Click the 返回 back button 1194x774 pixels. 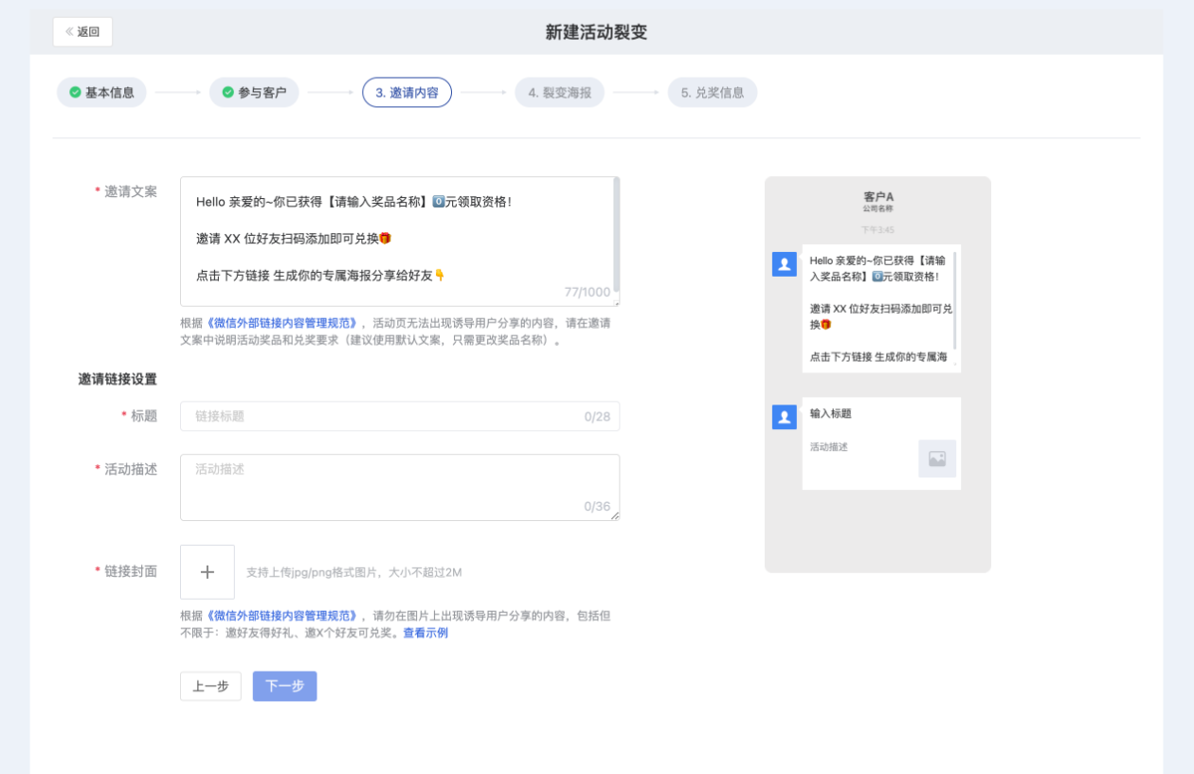82,31
